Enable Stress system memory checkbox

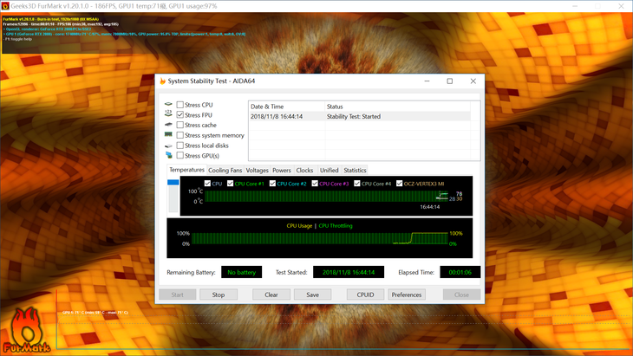point(180,135)
